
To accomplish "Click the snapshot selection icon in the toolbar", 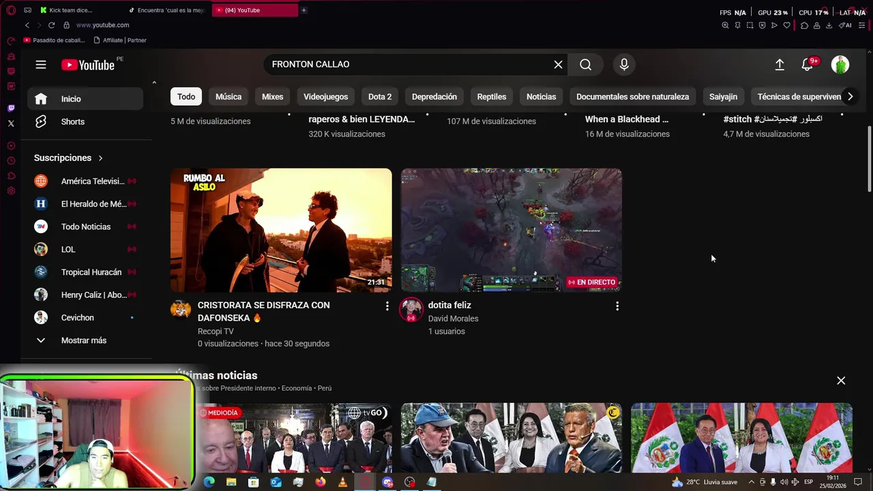I will click(750, 25).
